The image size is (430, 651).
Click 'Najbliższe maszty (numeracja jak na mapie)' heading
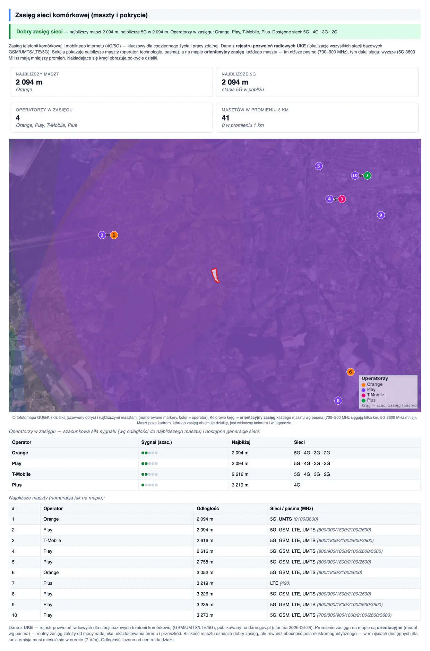pyautogui.click(x=57, y=498)
